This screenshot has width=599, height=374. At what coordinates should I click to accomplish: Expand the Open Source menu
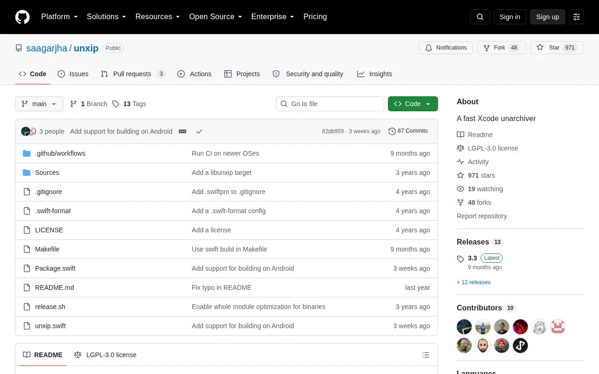click(216, 17)
